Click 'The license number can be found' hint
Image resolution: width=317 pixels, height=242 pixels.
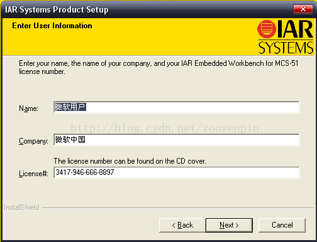coord(130,161)
